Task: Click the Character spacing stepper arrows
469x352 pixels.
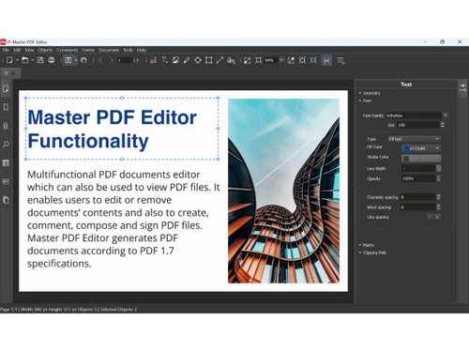Action: pyautogui.click(x=438, y=197)
